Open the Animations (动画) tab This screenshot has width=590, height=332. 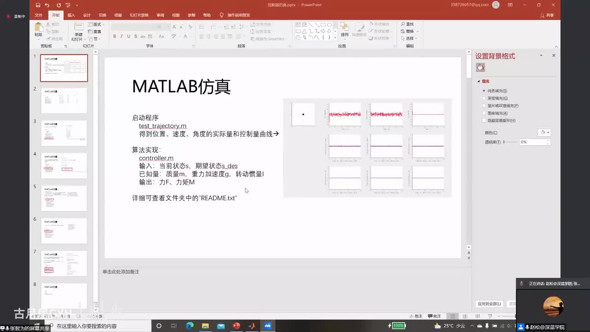[x=118, y=15]
